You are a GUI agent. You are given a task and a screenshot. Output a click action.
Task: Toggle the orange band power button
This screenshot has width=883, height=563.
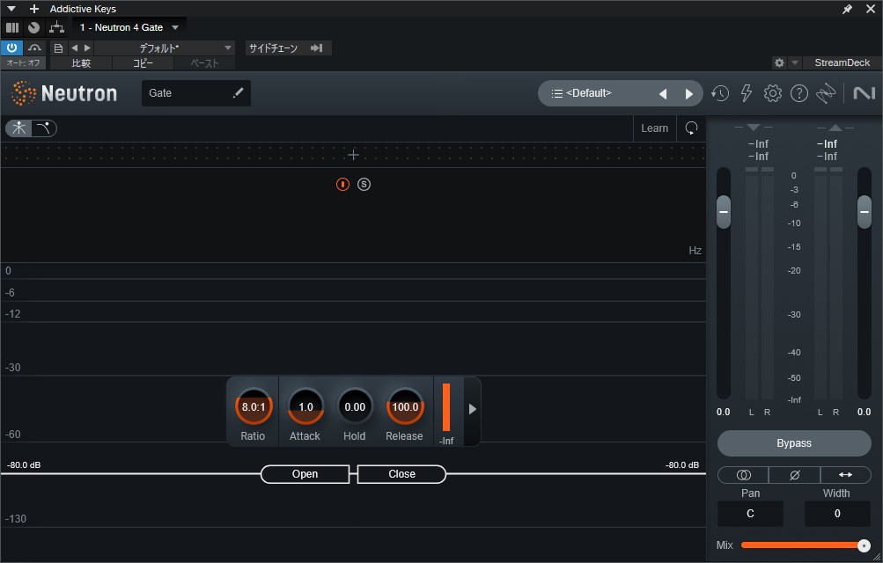pyautogui.click(x=343, y=184)
